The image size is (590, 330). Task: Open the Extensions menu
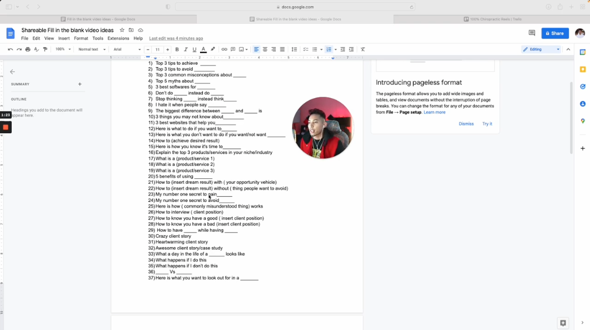coord(118,38)
